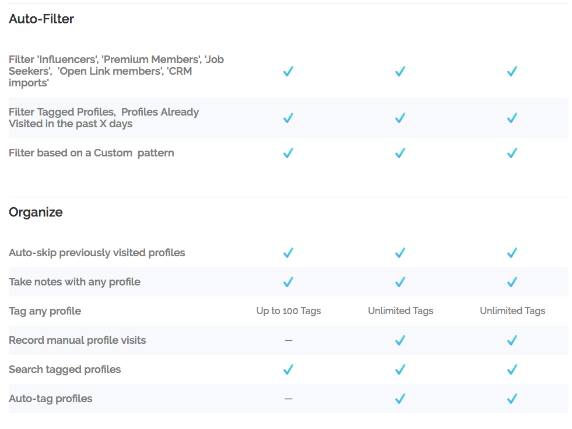572x429 pixels.
Task: Click the last-column checkmark for Auto-tag profiles
Action: click(x=512, y=399)
